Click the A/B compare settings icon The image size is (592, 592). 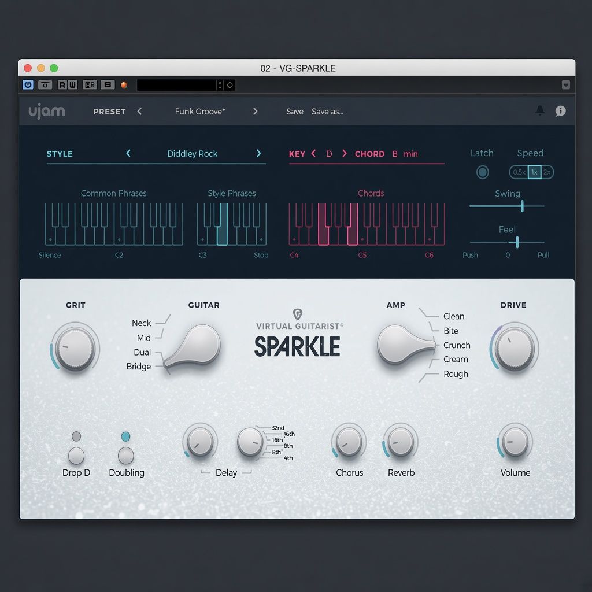point(90,85)
